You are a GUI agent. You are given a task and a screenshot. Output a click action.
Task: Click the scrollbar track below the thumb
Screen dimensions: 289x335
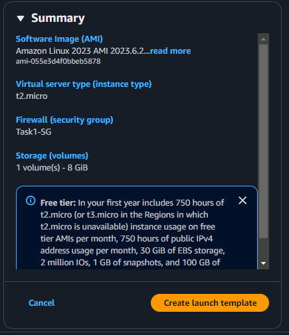click(x=263, y=248)
